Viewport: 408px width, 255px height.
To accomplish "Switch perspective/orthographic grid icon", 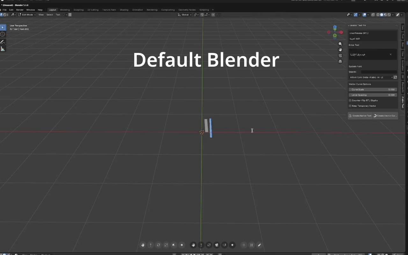I will click(x=340, y=61).
